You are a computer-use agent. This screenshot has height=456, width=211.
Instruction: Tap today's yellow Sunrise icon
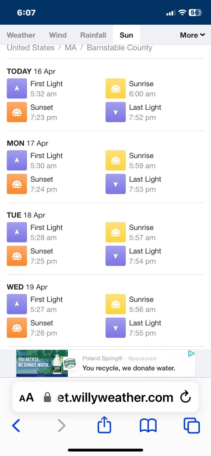point(115,89)
